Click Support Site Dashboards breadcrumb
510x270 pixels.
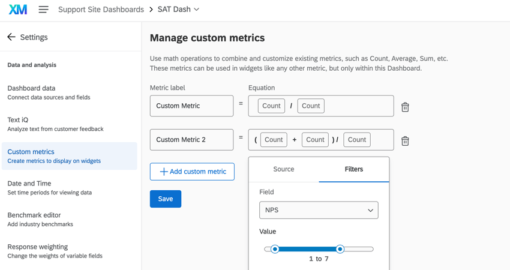pos(101,10)
